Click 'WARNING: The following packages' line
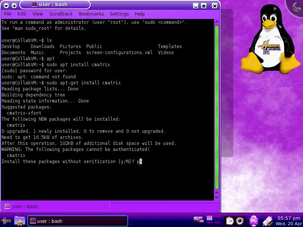This screenshot has width=303, height=227. pyautogui.click(x=75, y=149)
